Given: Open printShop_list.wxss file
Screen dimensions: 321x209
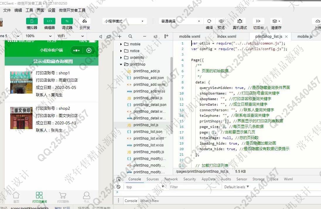Looking at the screenshot, I should point(148,145).
